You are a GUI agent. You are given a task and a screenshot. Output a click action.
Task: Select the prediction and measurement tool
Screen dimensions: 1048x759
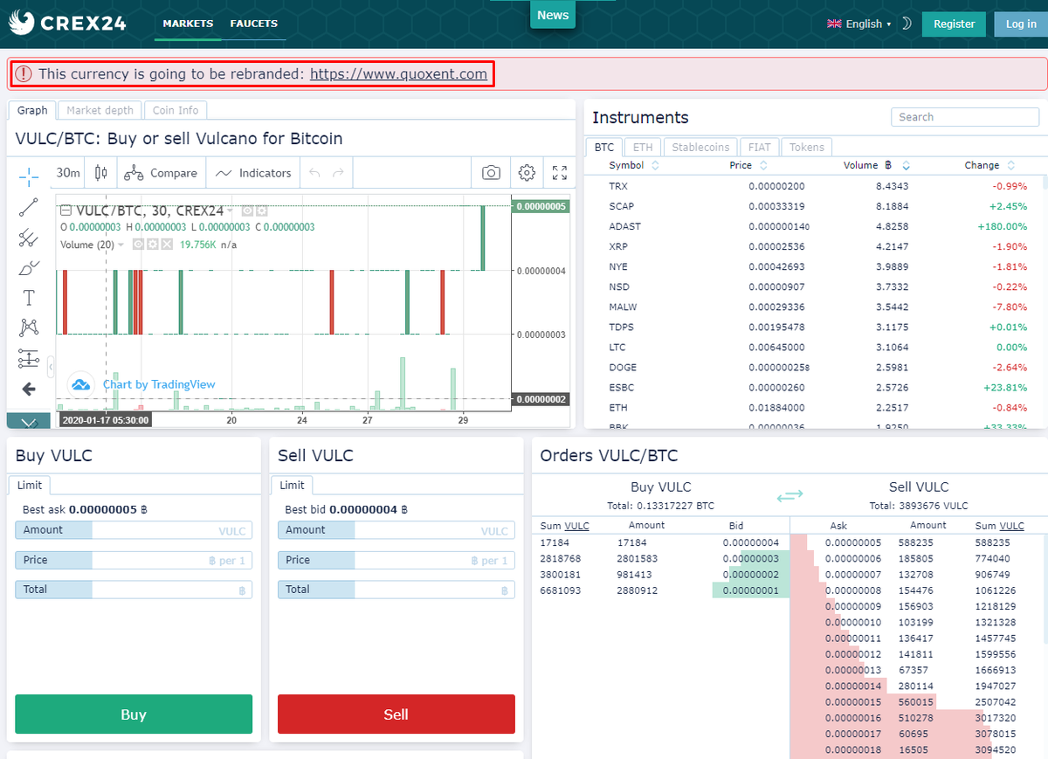point(29,358)
